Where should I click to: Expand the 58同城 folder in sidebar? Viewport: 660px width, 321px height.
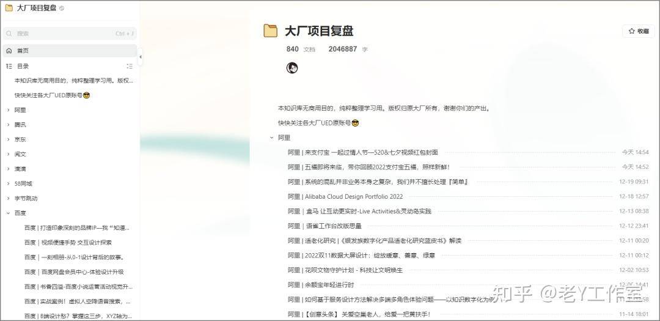(x=8, y=183)
